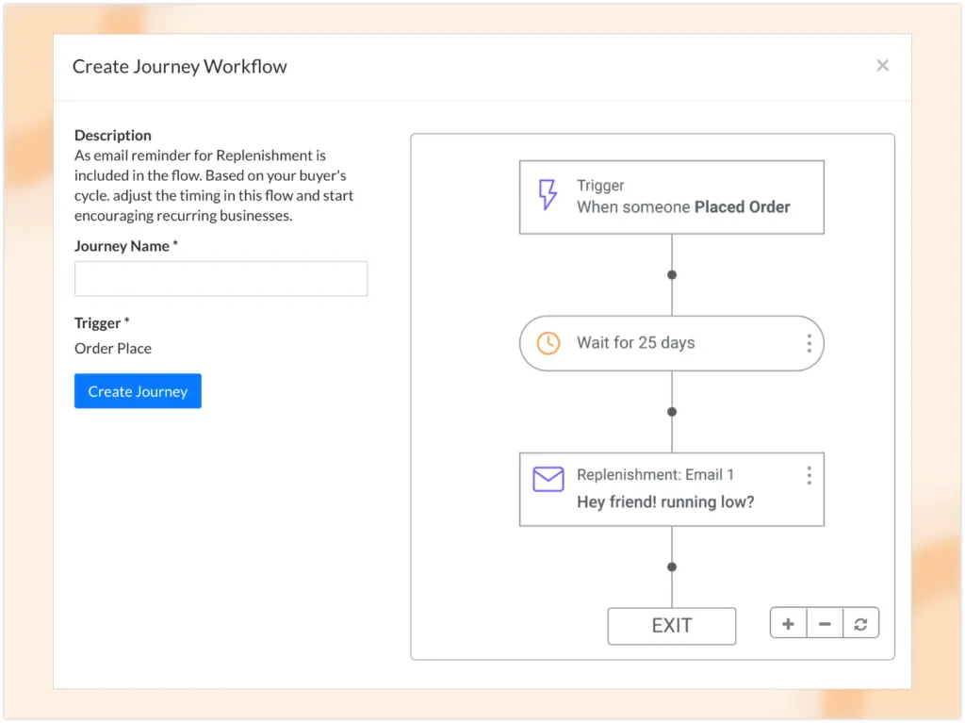Click connector dot between Trigger and Wait

point(672,275)
